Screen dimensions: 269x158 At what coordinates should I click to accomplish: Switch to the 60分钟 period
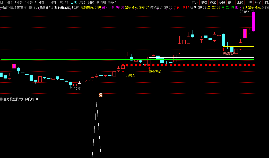[63, 2]
